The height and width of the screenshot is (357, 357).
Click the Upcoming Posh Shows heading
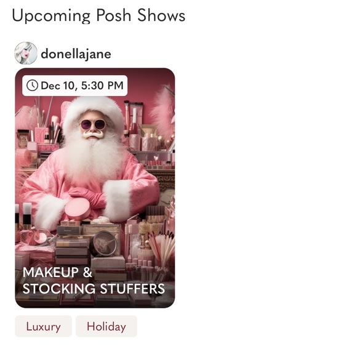click(x=98, y=15)
